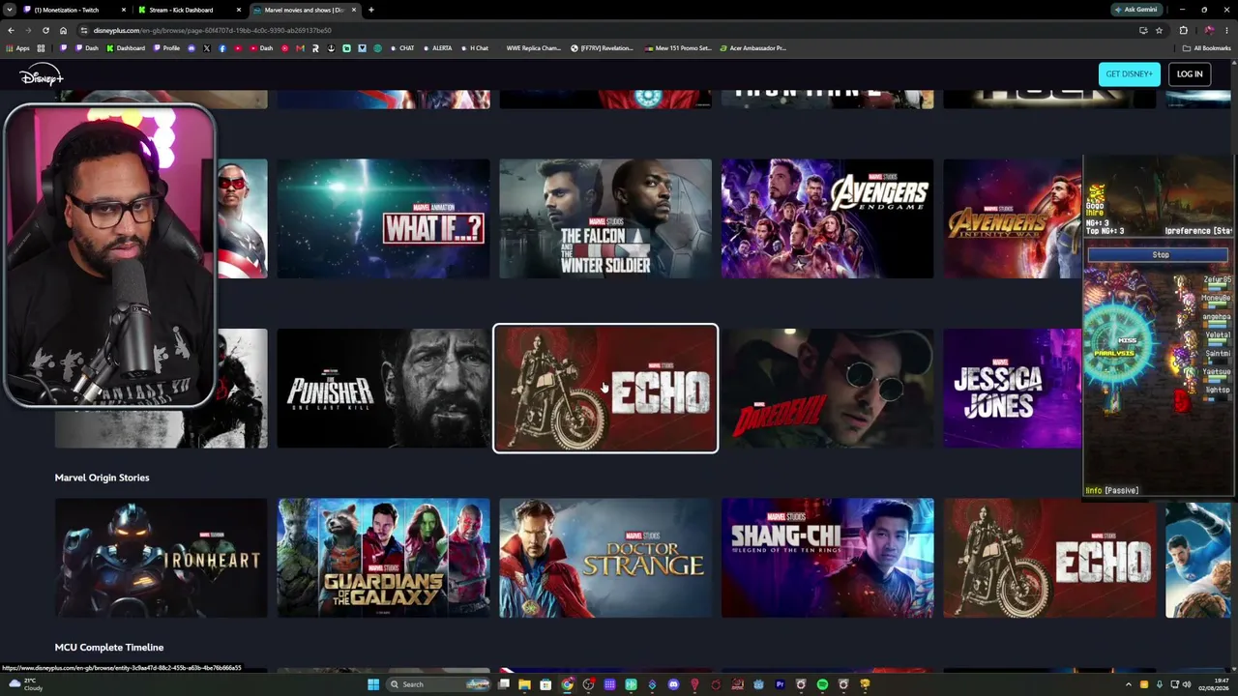Select the Marvel movies and shows tab
The height and width of the screenshot is (696, 1238).
(x=304, y=10)
